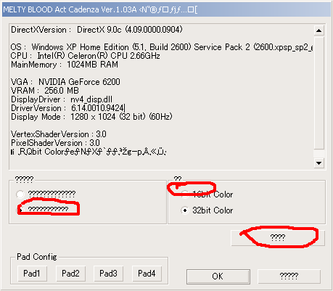
Task: Click the Display Mode 1280 x 1024 line
Action: (x=91, y=117)
